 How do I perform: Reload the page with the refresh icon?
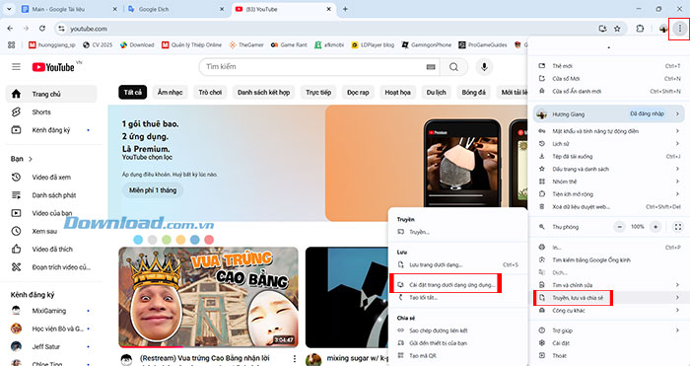(42, 29)
